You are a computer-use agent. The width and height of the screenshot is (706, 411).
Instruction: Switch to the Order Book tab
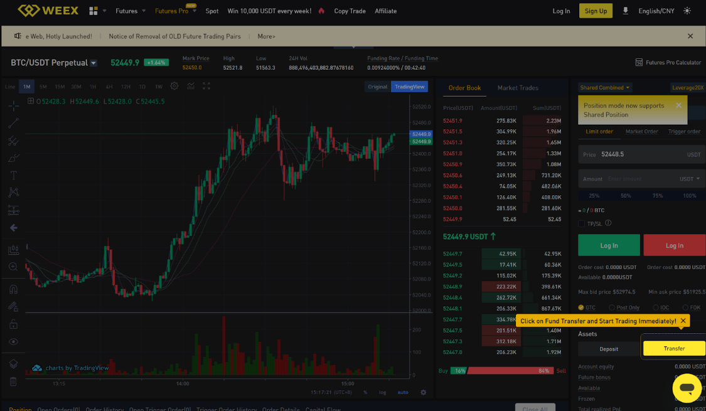[x=464, y=88]
